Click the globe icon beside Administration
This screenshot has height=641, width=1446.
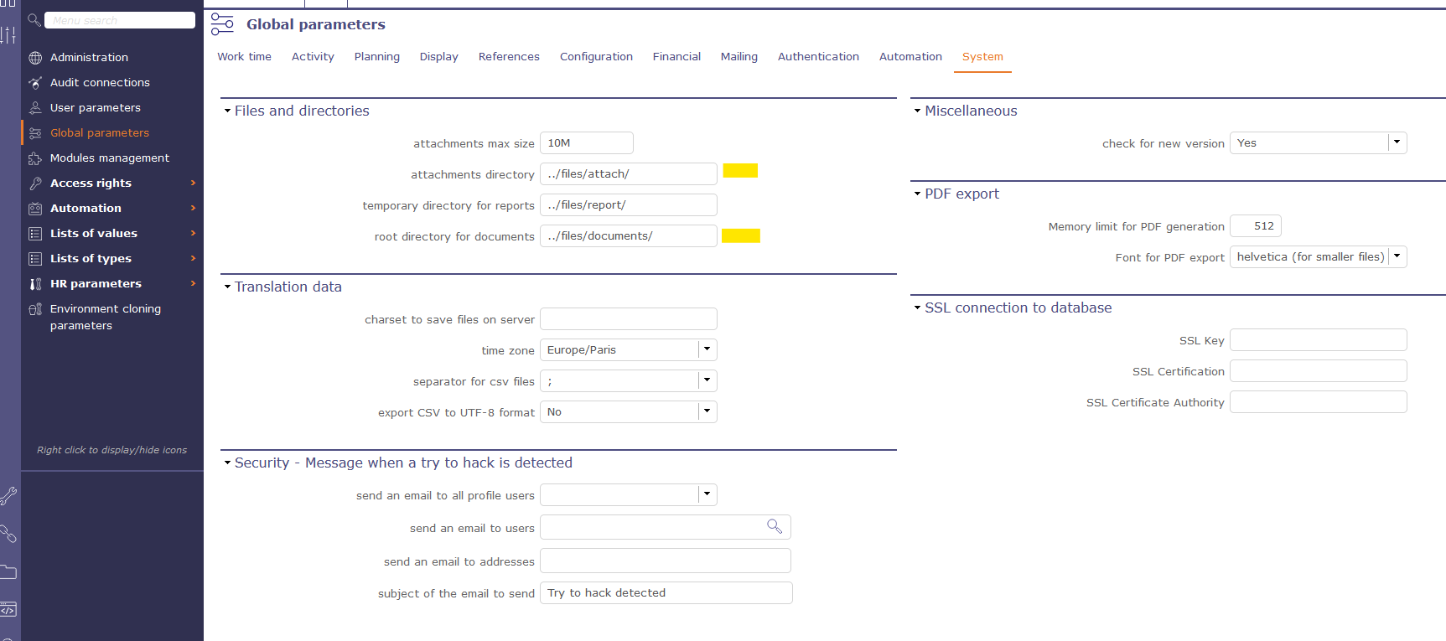point(35,58)
